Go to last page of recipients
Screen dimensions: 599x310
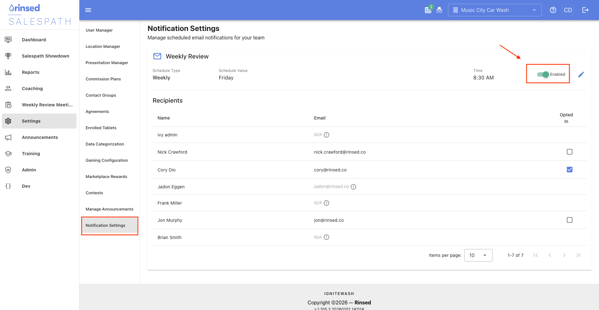(578, 255)
